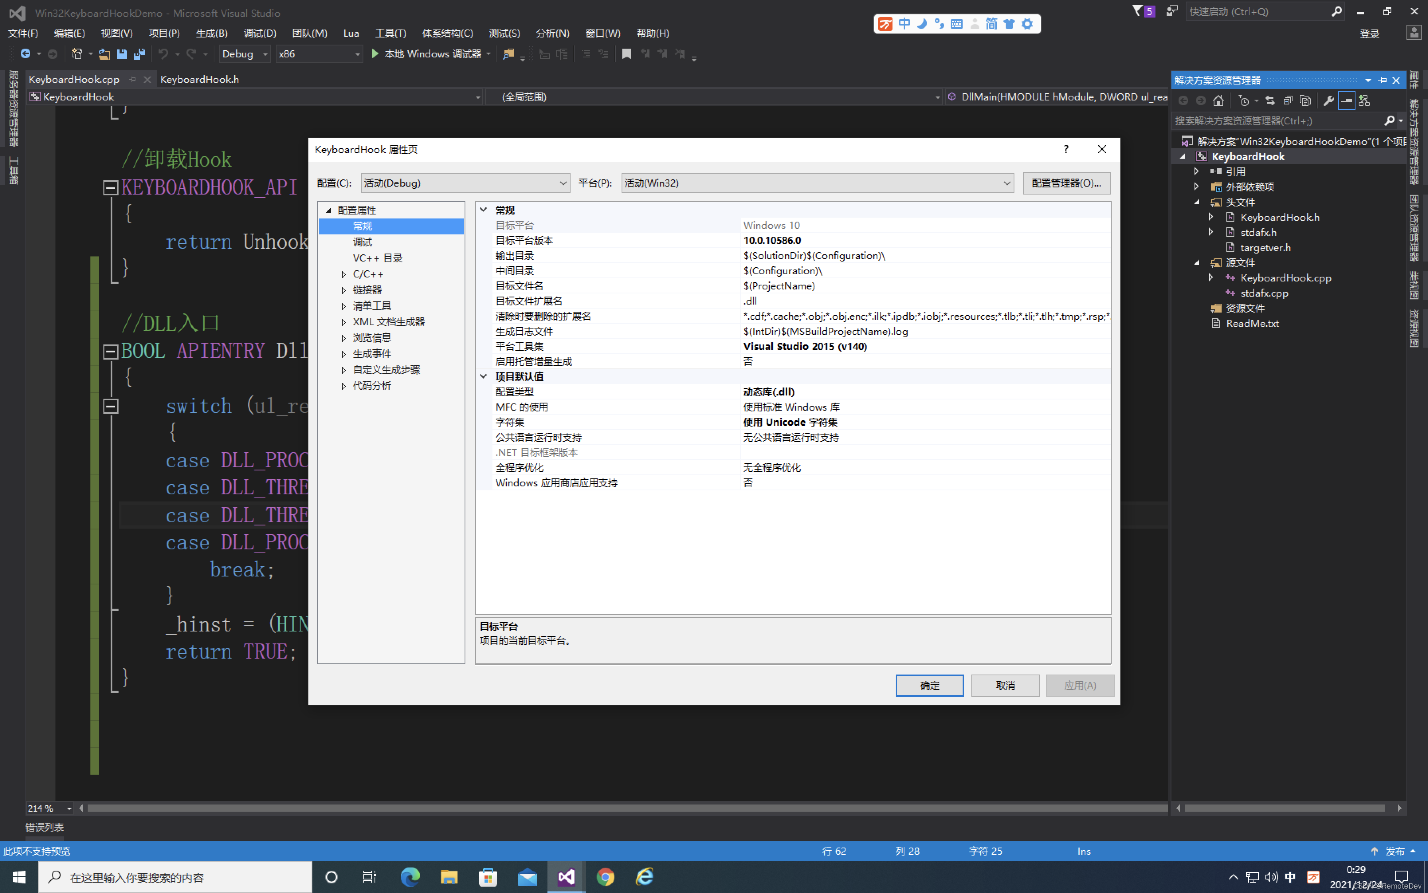Select KeyboardHook.cpp in Solution Explorer
Image resolution: width=1428 pixels, height=893 pixels.
click(1285, 277)
